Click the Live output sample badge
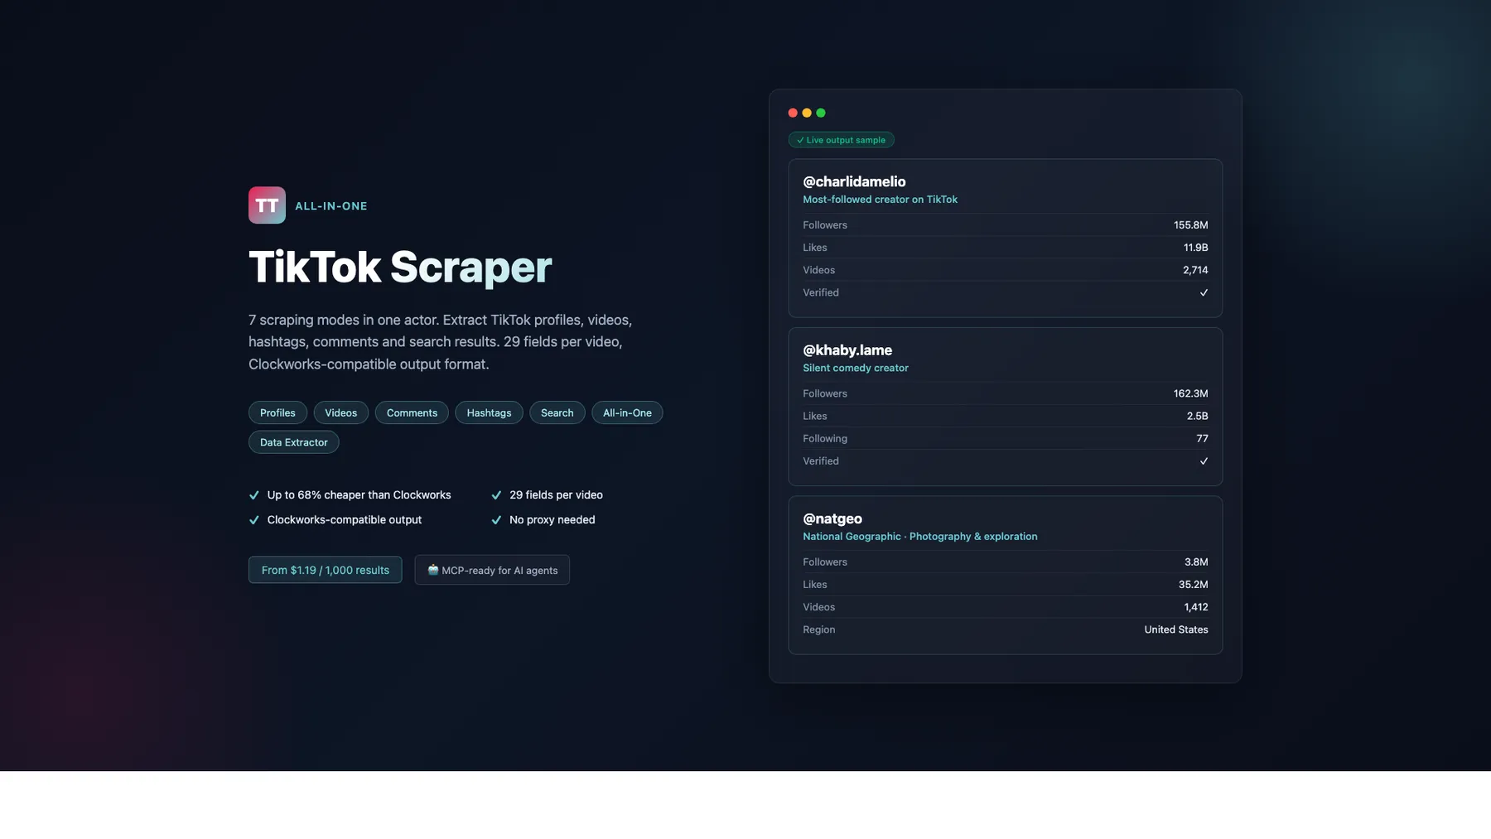The width and height of the screenshot is (1491, 839). click(841, 140)
